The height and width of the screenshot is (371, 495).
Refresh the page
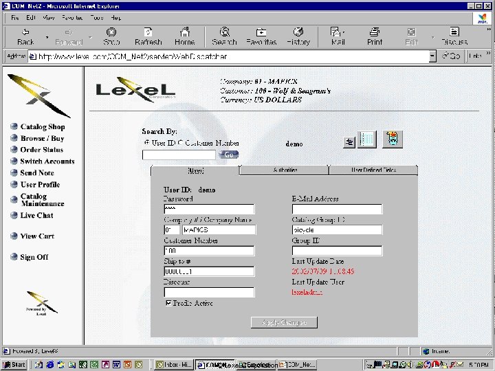[148, 37]
